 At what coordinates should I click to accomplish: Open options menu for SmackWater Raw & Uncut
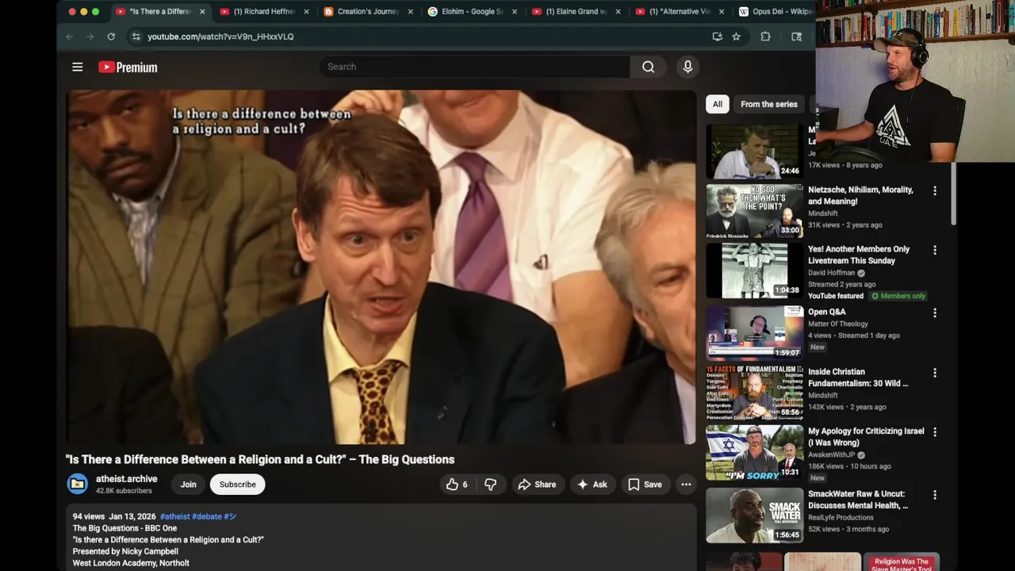coord(934,495)
